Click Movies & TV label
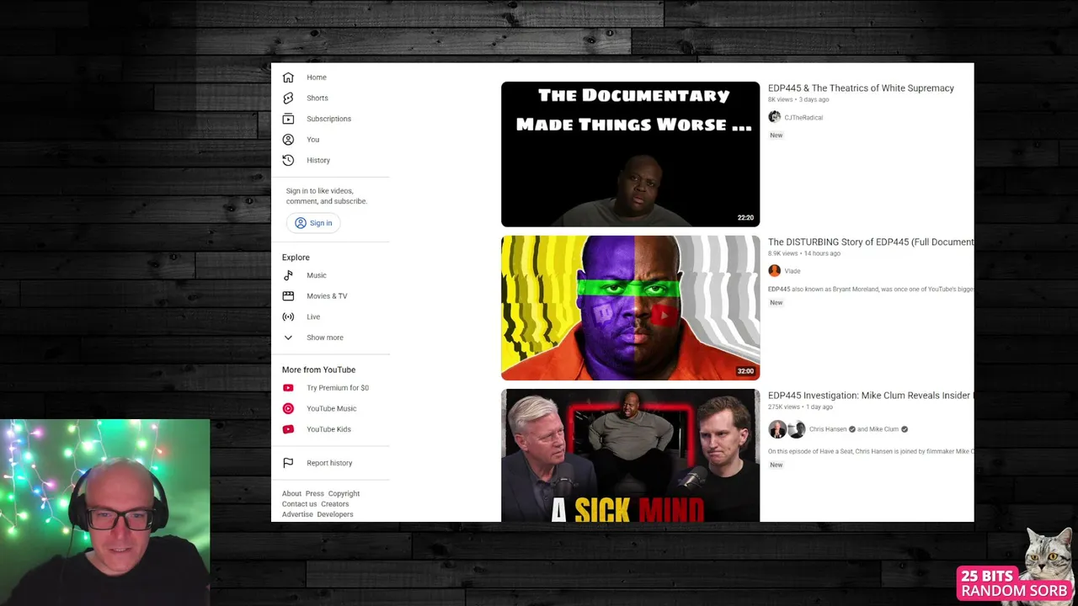Screen dimensions: 1078x606 pyautogui.click(x=327, y=296)
